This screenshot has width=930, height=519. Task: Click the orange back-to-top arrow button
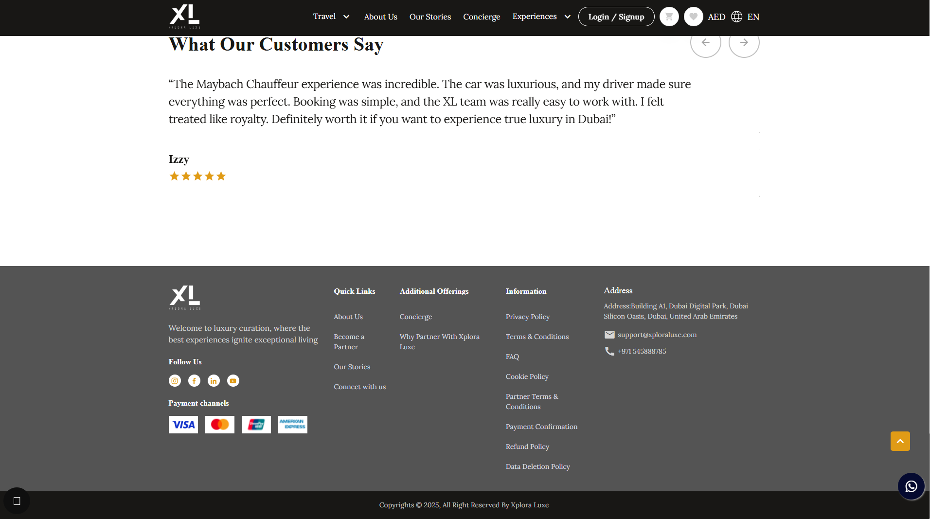pos(900,441)
